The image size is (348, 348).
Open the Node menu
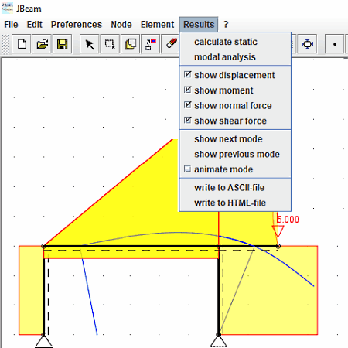121,25
